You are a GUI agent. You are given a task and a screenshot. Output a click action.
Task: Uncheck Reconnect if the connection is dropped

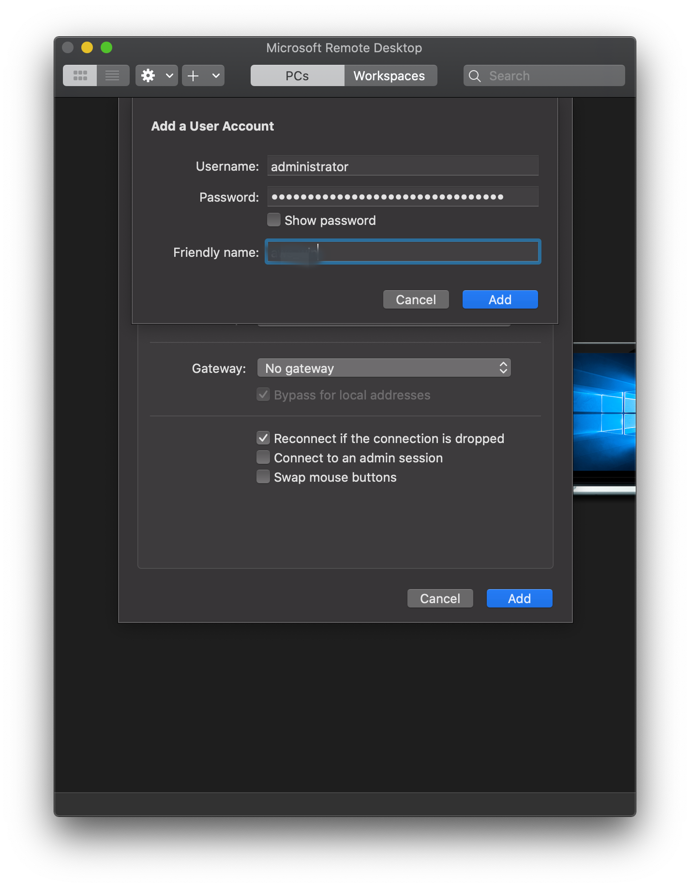(263, 438)
